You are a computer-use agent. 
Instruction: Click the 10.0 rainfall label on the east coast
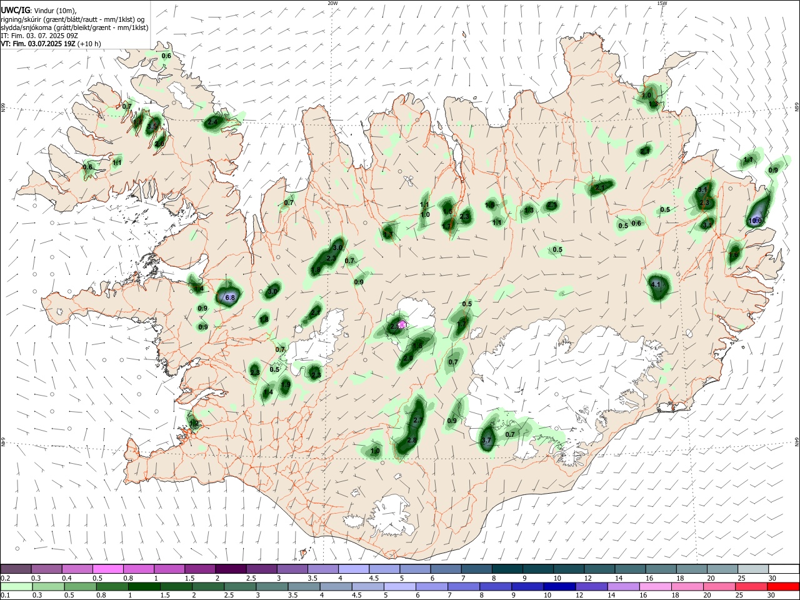(x=755, y=221)
